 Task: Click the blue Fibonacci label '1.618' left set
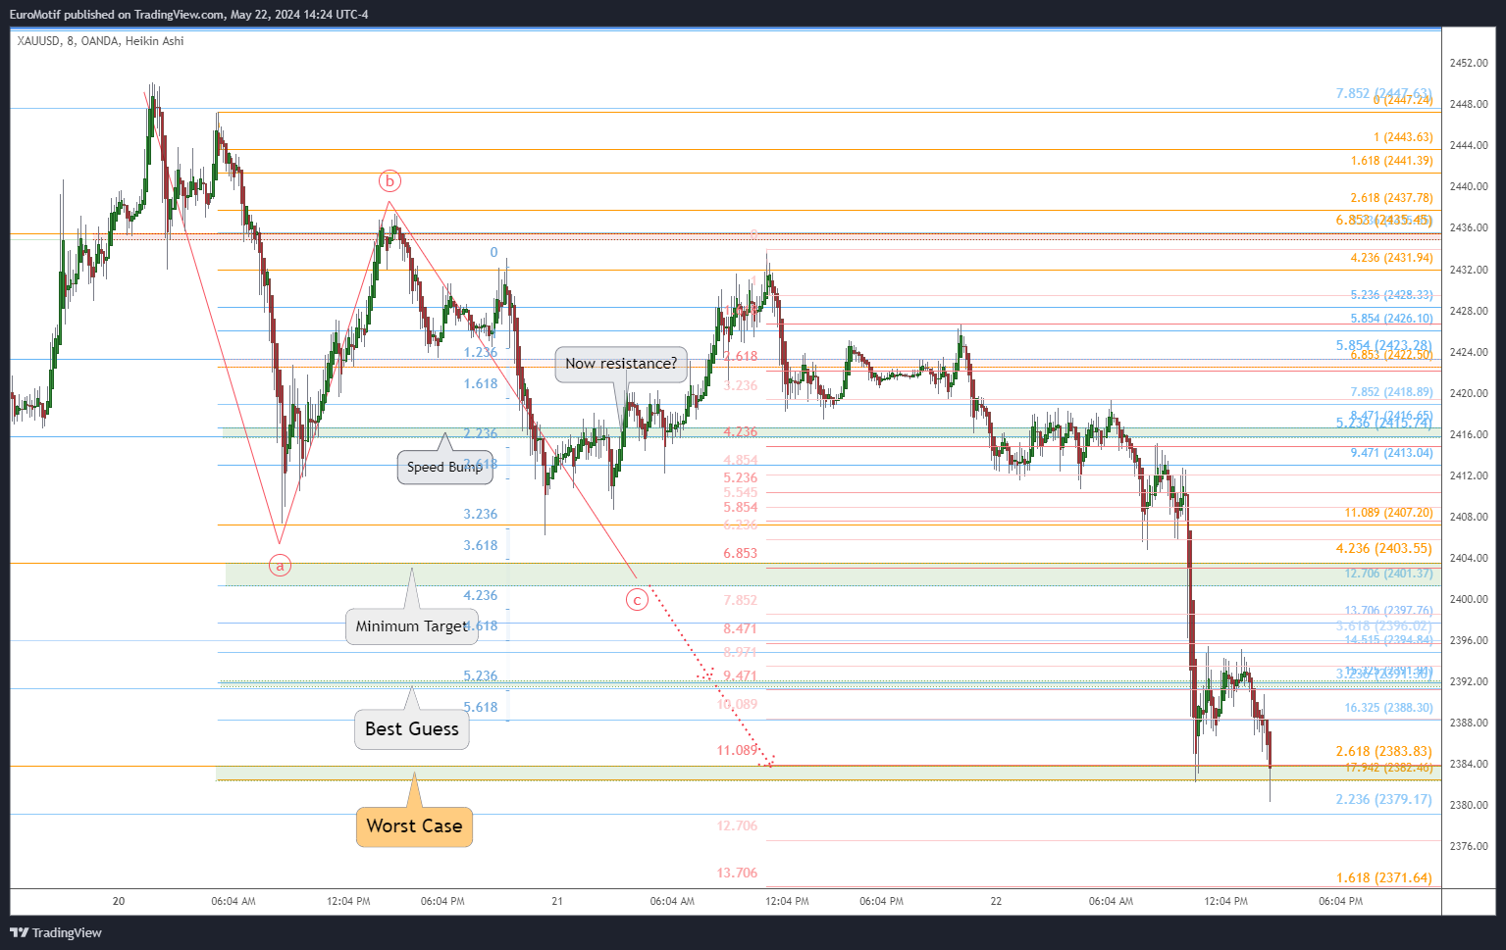pyautogui.click(x=481, y=384)
